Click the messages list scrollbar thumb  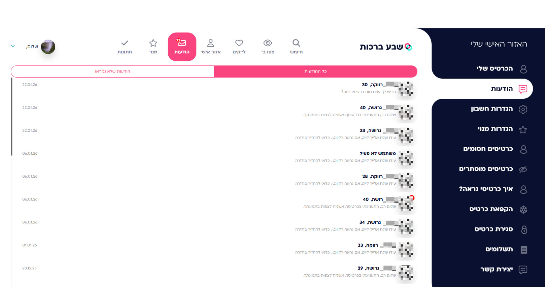point(12,117)
